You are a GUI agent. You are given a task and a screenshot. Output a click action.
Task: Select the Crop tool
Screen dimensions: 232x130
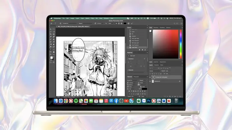click(51, 34)
